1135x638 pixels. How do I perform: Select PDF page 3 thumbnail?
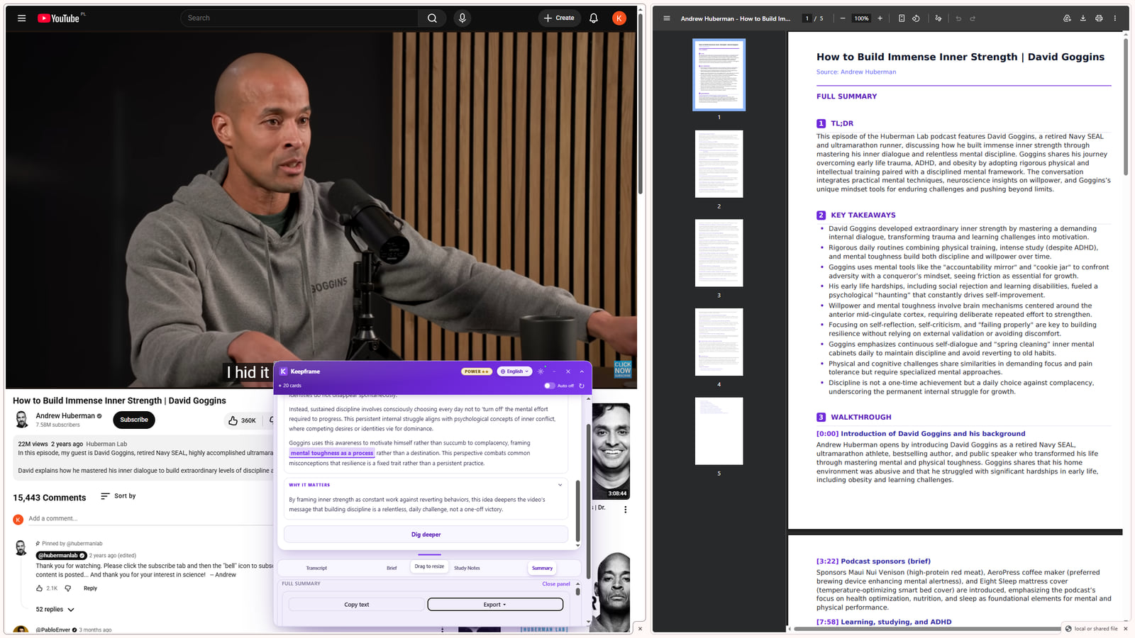tap(719, 253)
